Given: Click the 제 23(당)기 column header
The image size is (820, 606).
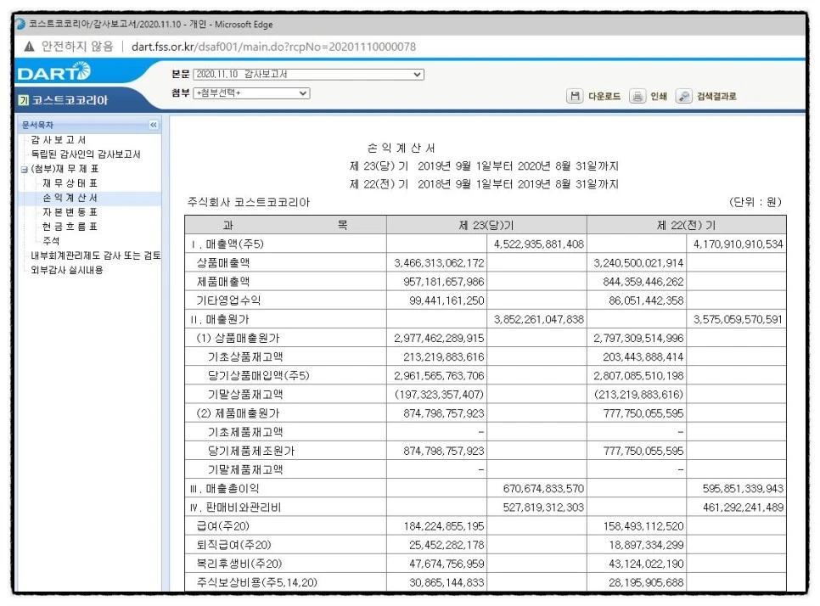Looking at the screenshot, I should [x=486, y=225].
